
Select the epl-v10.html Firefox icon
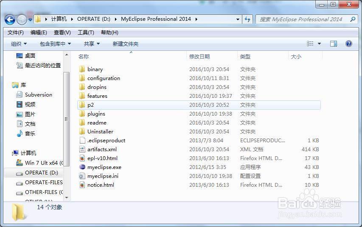[82, 158]
